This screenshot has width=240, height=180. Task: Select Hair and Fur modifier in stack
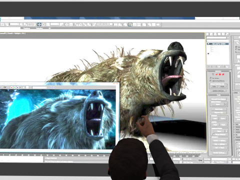(218, 44)
